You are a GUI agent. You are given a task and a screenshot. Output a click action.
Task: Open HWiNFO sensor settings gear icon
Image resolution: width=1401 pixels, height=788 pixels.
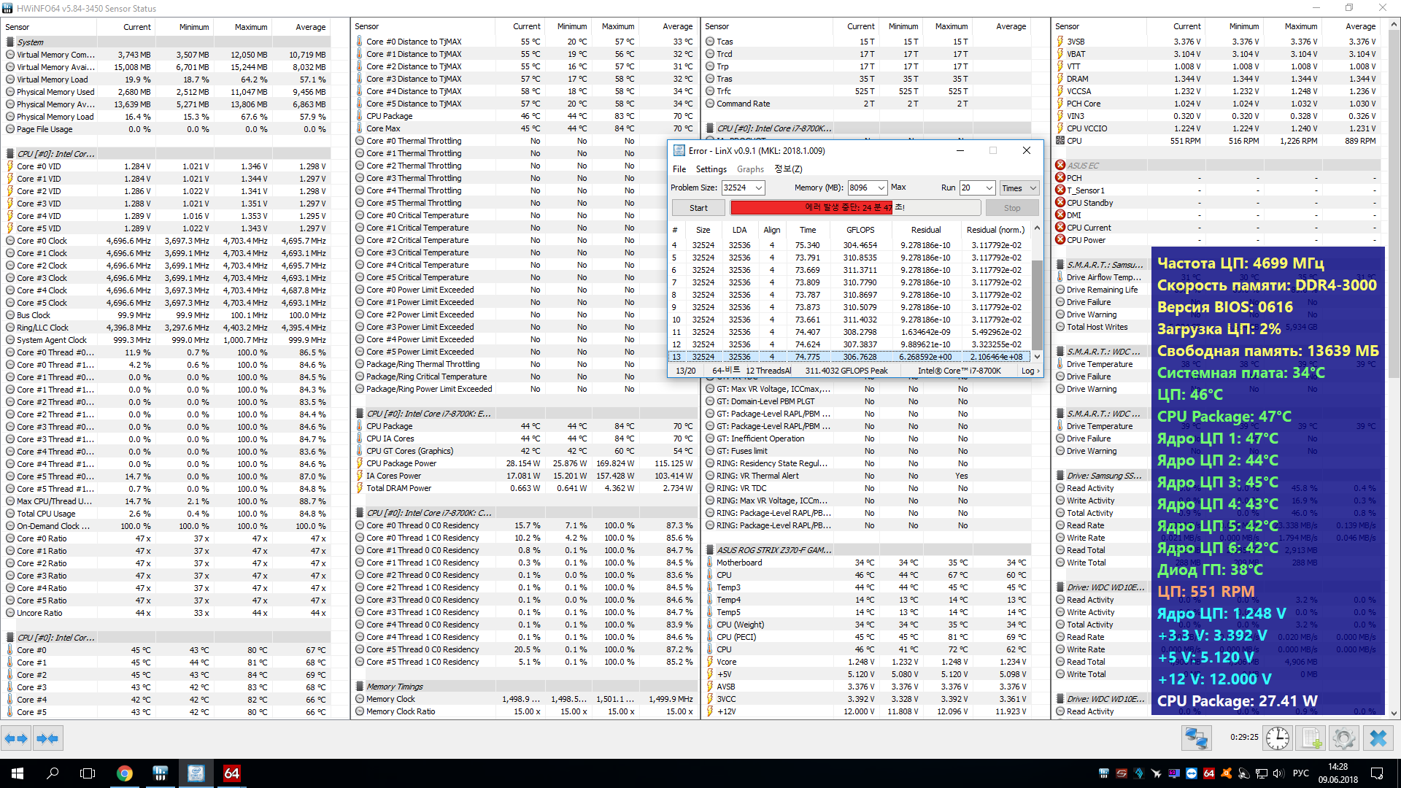(x=1343, y=738)
